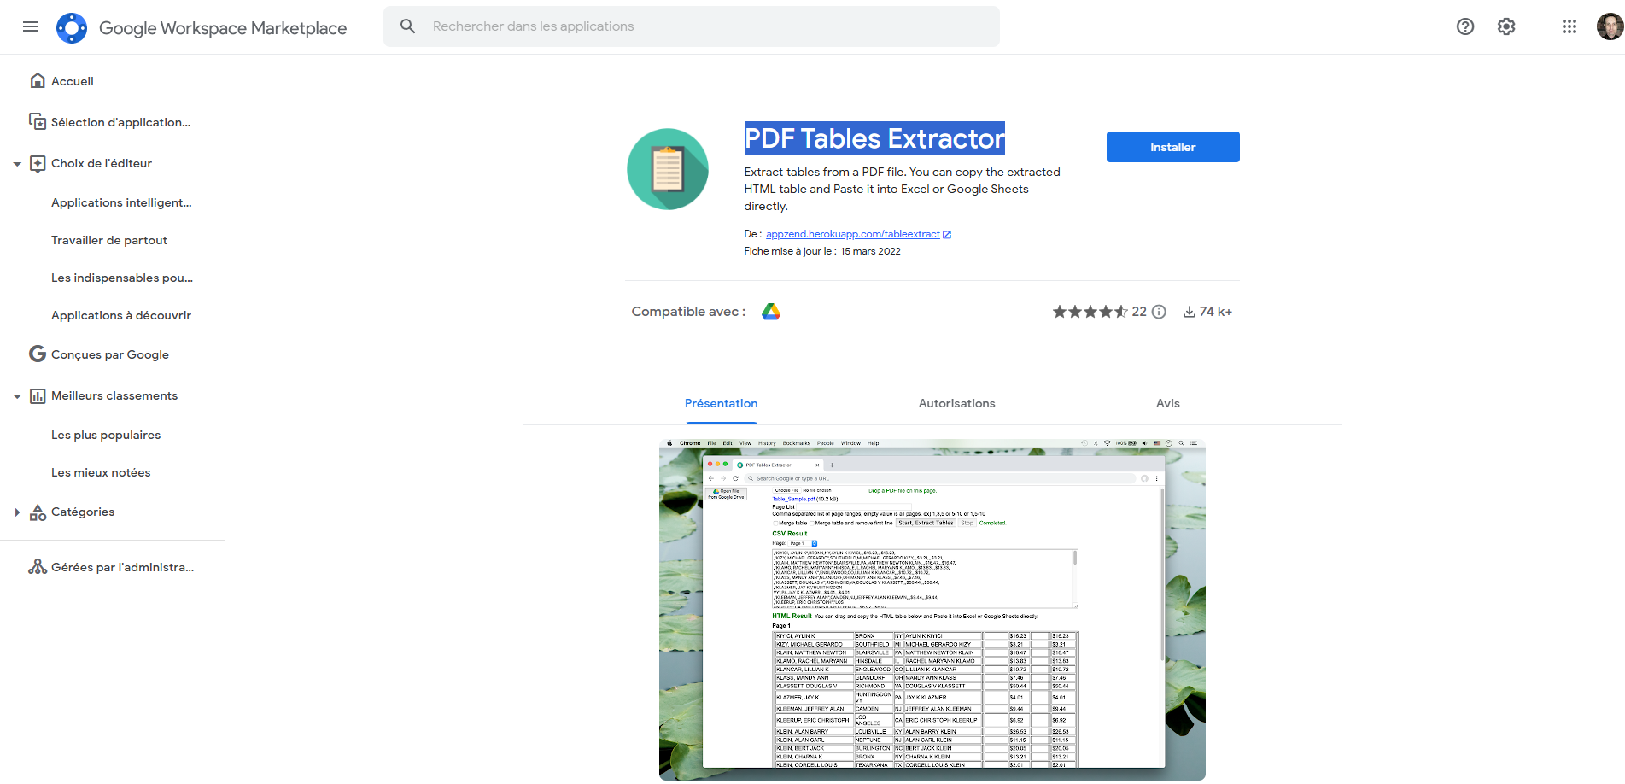Open the Google apps grid
Screen dimensions: 1625x784
coord(1569,26)
